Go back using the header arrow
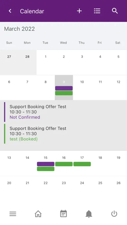Image resolution: width=127 pixels, height=225 pixels. point(10,11)
